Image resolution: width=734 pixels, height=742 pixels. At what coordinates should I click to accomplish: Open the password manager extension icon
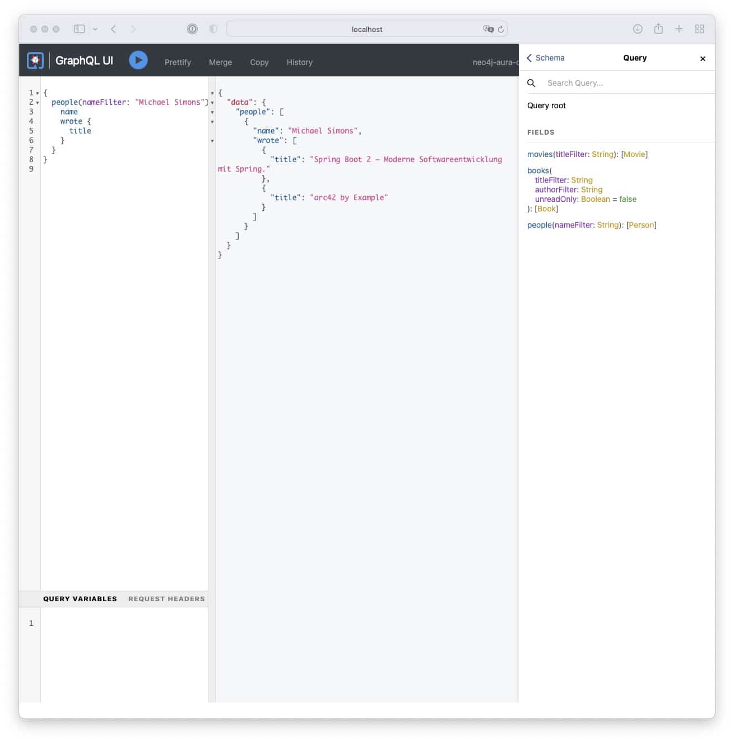(x=192, y=29)
